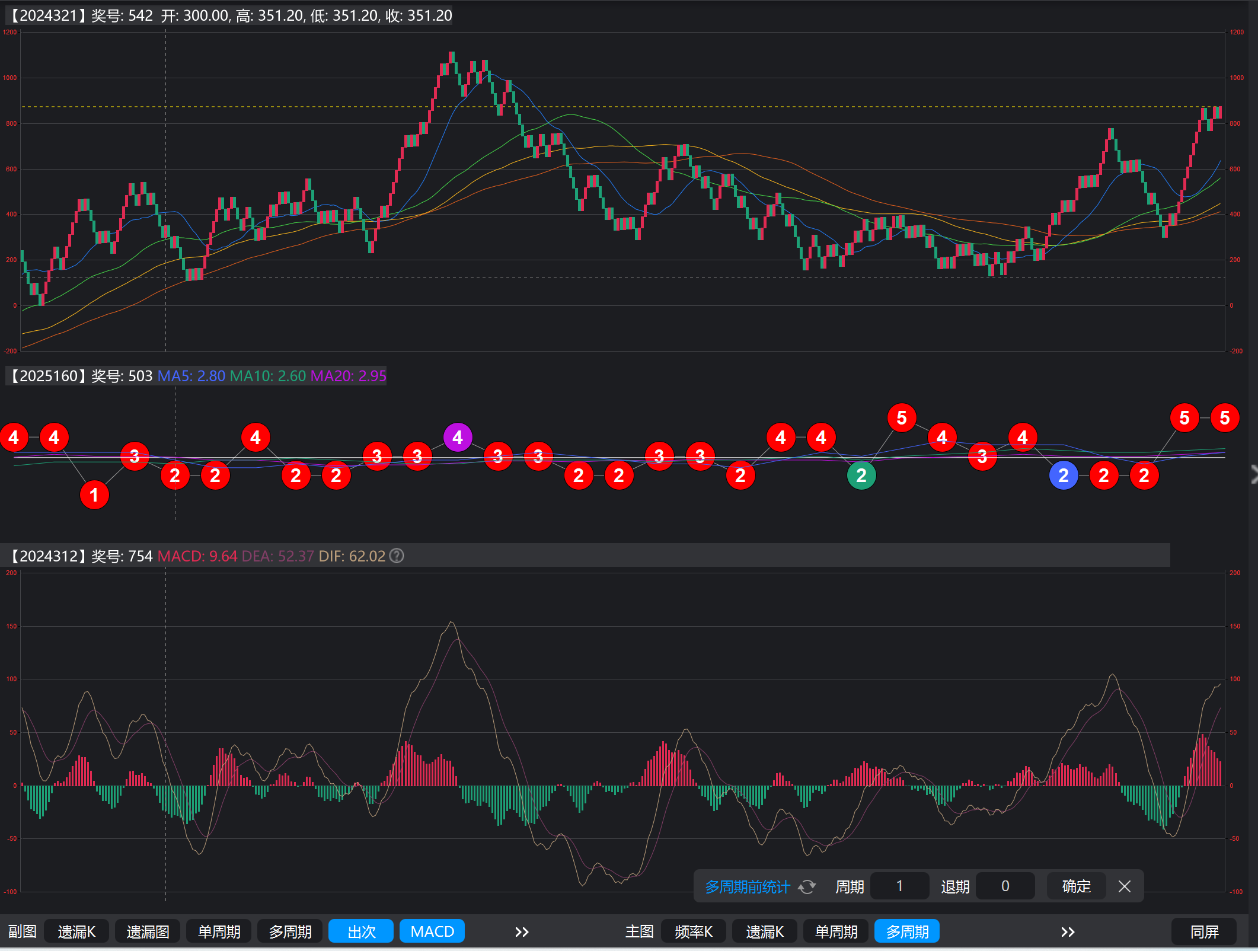Click the blue number 2 marker

[1063, 475]
